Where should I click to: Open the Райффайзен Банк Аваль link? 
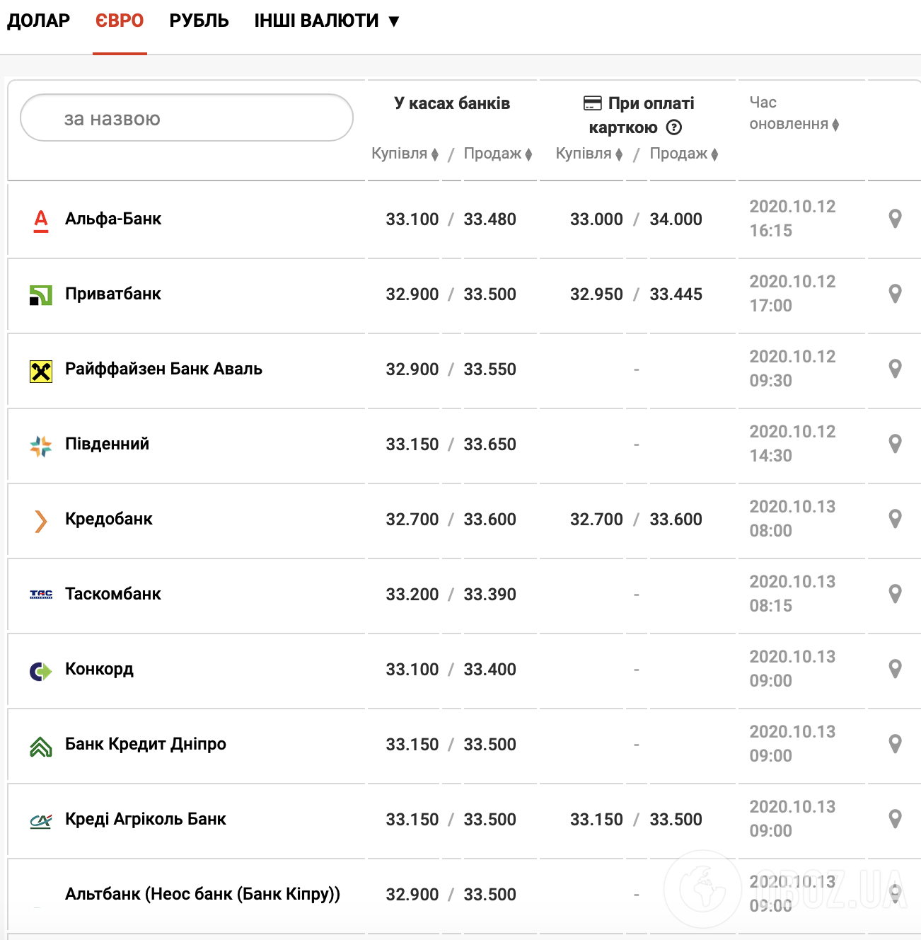point(163,369)
